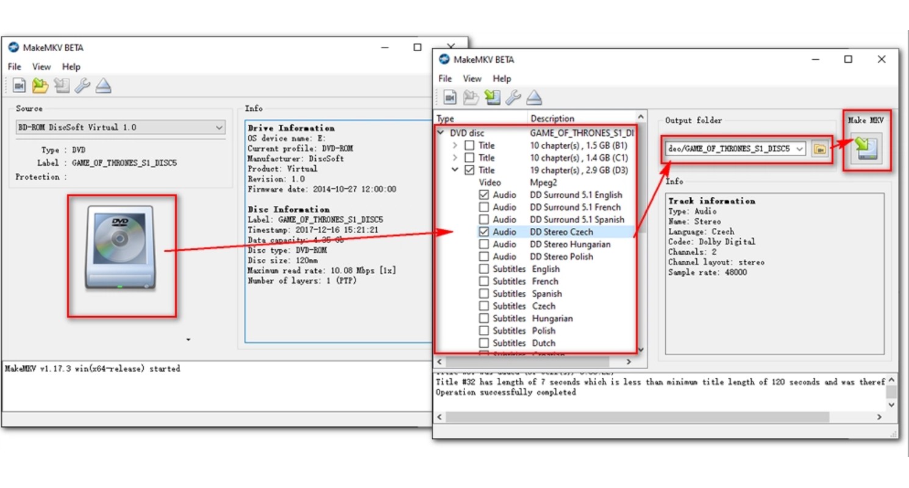Collapse the DVD disc tree node
Screen dimensions: 909x488
click(x=441, y=133)
